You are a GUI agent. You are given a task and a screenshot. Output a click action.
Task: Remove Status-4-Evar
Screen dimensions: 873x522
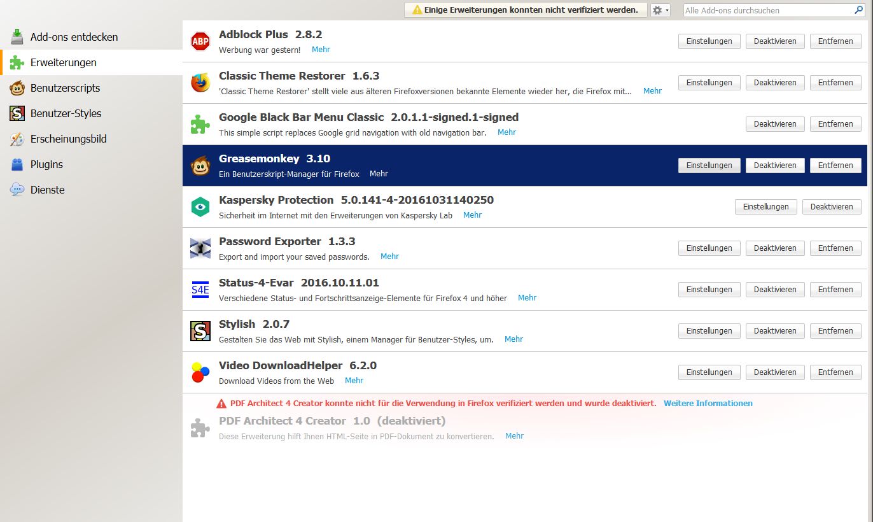coord(835,290)
